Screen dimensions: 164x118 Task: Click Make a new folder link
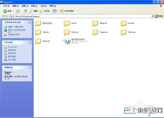click(16, 27)
